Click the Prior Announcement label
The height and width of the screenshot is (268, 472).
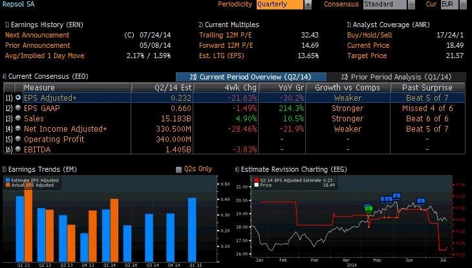[x=38, y=45]
